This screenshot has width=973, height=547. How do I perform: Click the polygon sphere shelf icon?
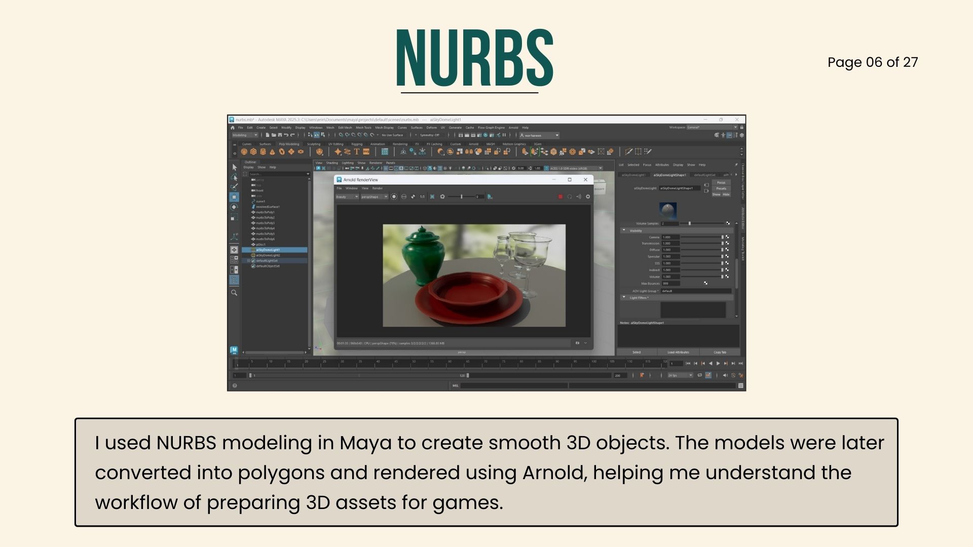point(244,151)
